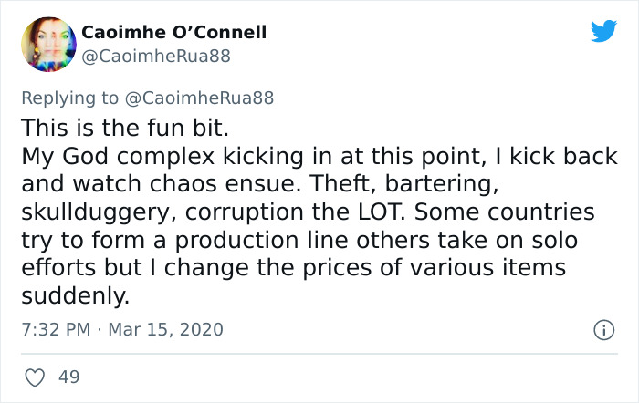Screen dimensions: 639x403
Task: Click the display name Caoimhe O'Connell
Action: pos(174,33)
